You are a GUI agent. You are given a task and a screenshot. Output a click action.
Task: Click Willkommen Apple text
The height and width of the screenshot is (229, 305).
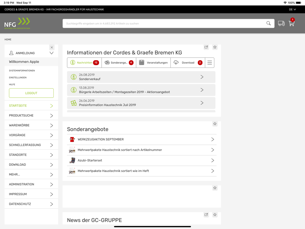(24, 62)
